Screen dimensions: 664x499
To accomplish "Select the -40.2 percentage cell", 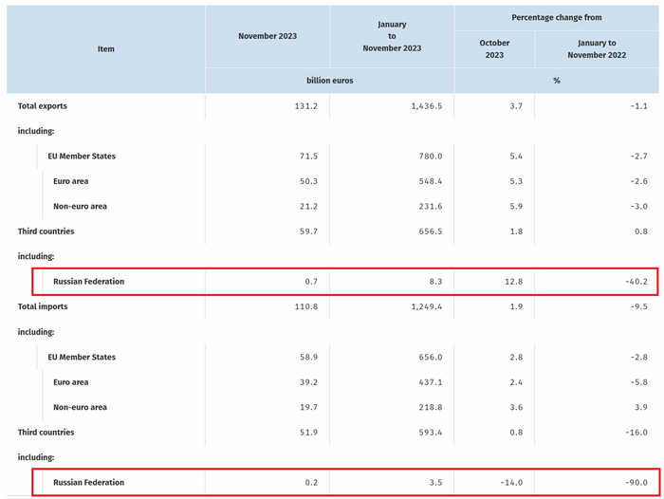I will [x=636, y=282].
